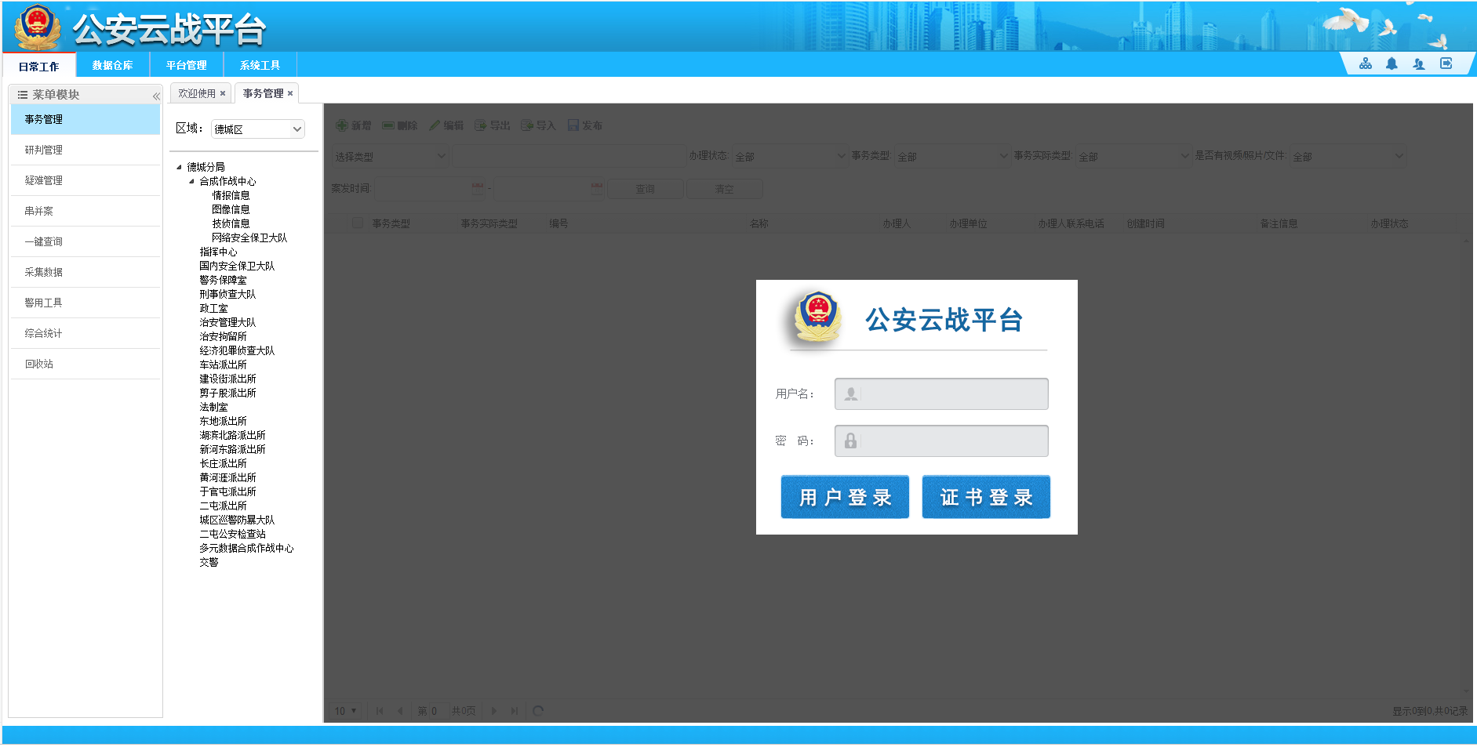Viewport: 1477px width, 747px height.
Task: Open 采集数据 in the sidebar menu
Action: pos(85,272)
